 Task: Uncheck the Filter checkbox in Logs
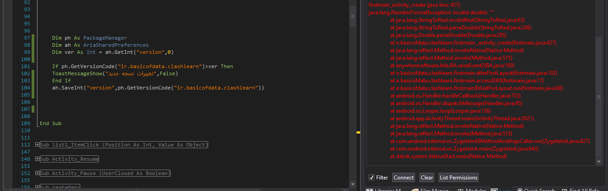point(372,178)
